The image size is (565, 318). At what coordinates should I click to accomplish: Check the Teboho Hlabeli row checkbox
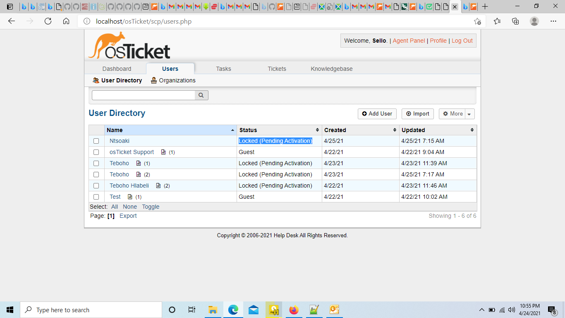(x=96, y=186)
